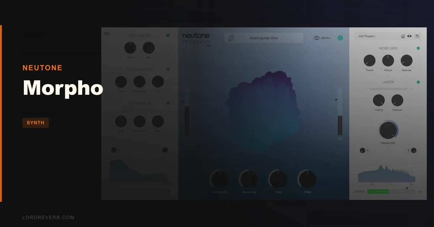Click the Mix knob in Feedback Delay
The height and width of the screenshot is (227, 434).
158,82
